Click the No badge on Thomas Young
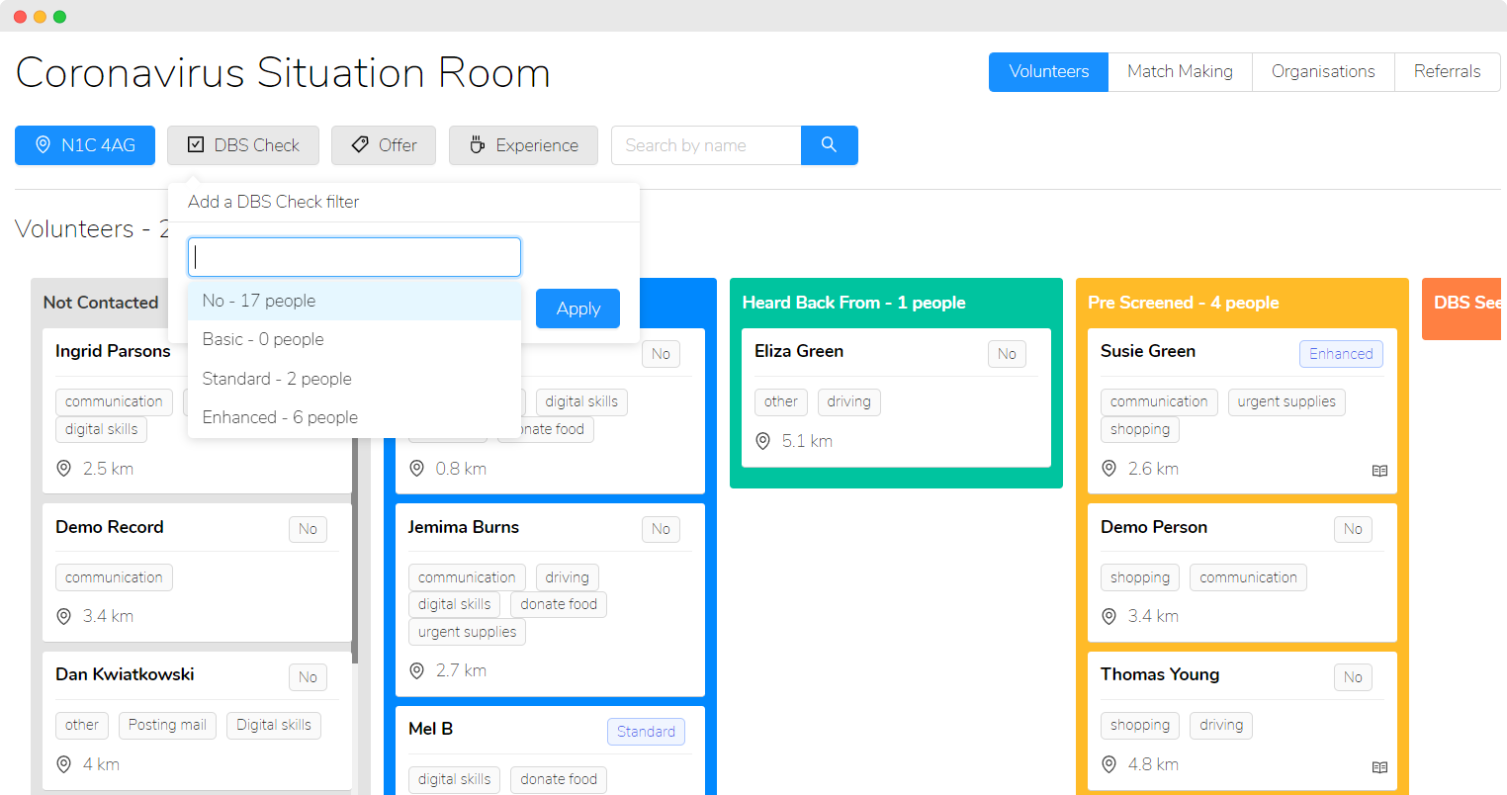The width and height of the screenshot is (1507, 795). click(1353, 677)
